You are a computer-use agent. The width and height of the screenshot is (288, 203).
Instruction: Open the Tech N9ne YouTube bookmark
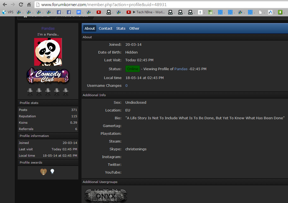[146, 12]
